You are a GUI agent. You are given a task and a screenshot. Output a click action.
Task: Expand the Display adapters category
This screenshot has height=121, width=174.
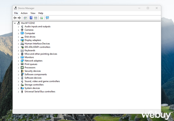(18, 40)
